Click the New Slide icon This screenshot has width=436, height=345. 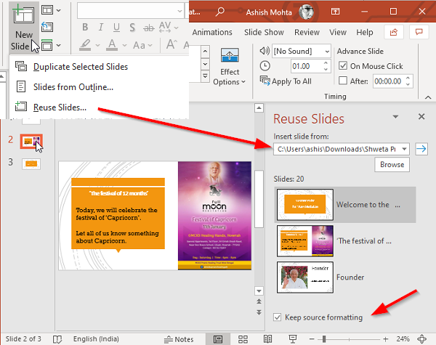pos(23,14)
